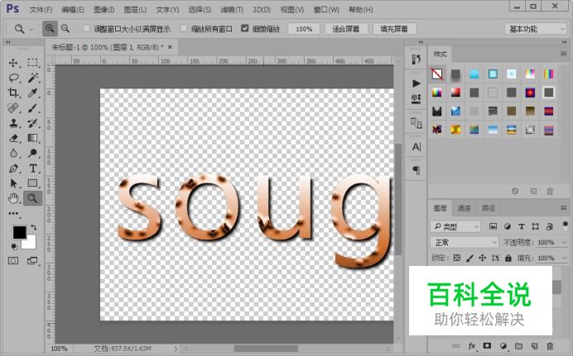Image resolution: width=573 pixels, height=356 pixels.
Task: Open the Styles panel menu
Action: pyautogui.click(x=563, y=54)
